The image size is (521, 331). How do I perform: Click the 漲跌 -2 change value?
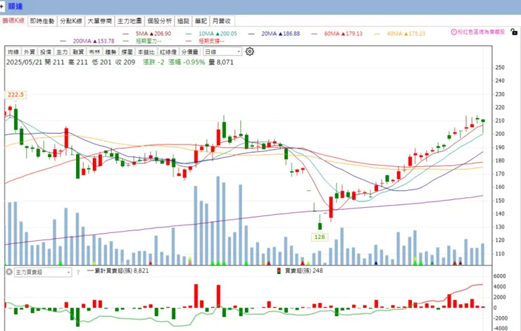click(x=153, y=62)
